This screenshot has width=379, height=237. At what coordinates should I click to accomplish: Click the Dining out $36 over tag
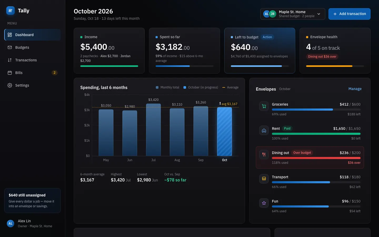(322, 57)
